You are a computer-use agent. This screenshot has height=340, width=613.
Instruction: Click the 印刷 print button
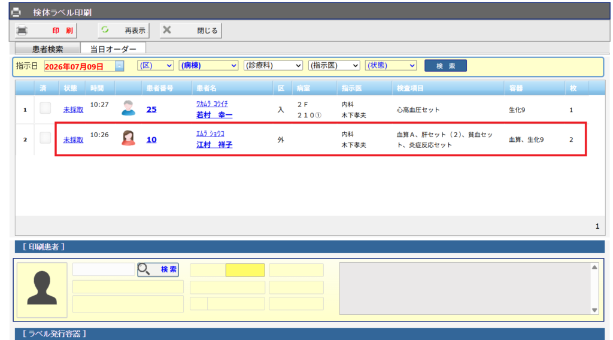(x=45, y=31)
